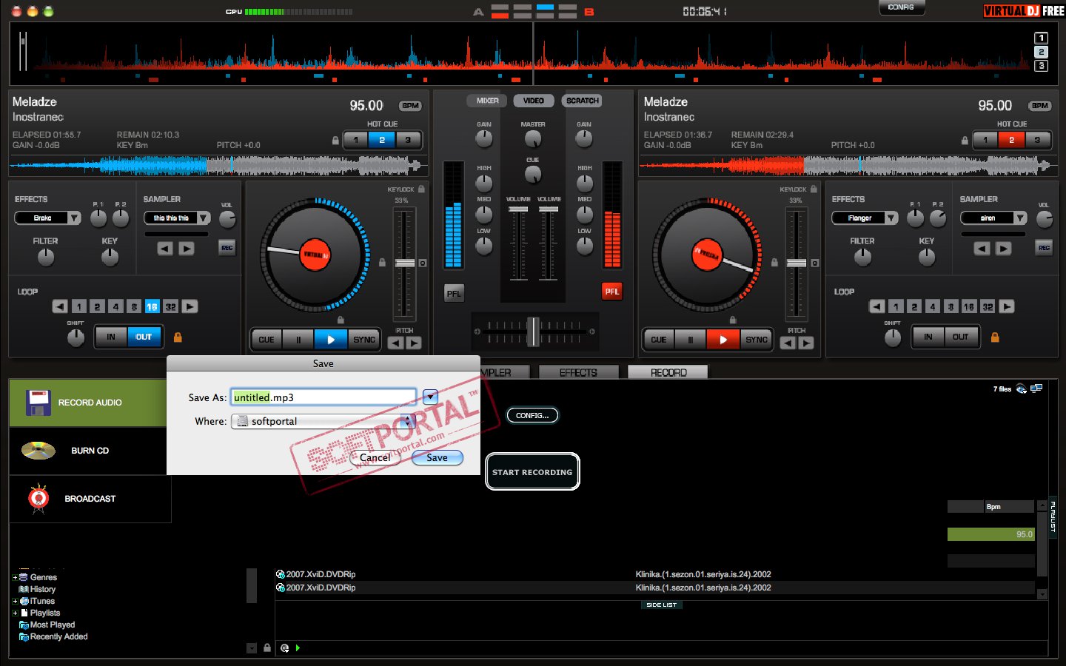1066x666 pixels.
Task: Click right sampler next sample arrow
Action: coord(1003,249)
